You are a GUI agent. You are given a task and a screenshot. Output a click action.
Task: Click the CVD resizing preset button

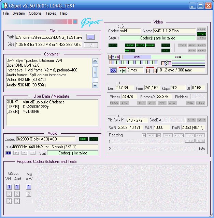pyautogui.click(x=200, y=135)
